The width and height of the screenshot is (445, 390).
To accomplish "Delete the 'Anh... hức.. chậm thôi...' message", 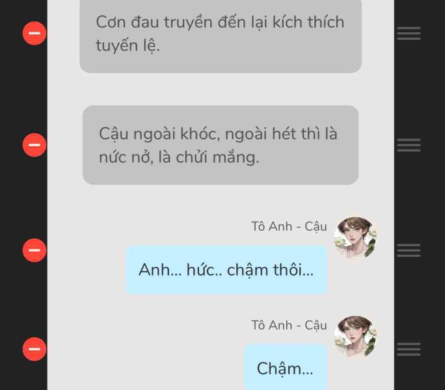I will tap(34, 250).
